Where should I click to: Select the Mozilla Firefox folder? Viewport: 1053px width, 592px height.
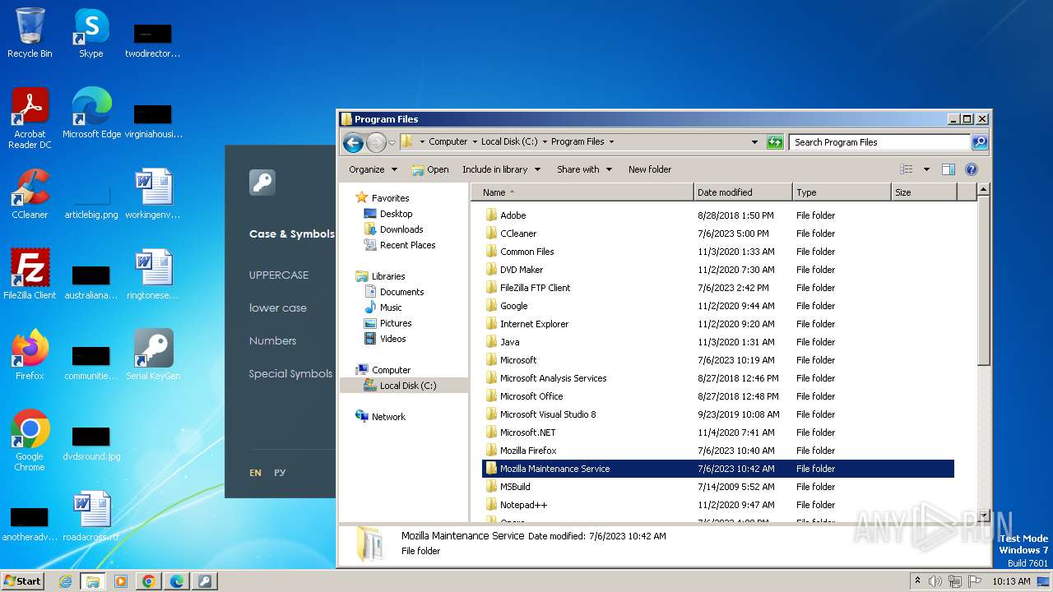528,451
